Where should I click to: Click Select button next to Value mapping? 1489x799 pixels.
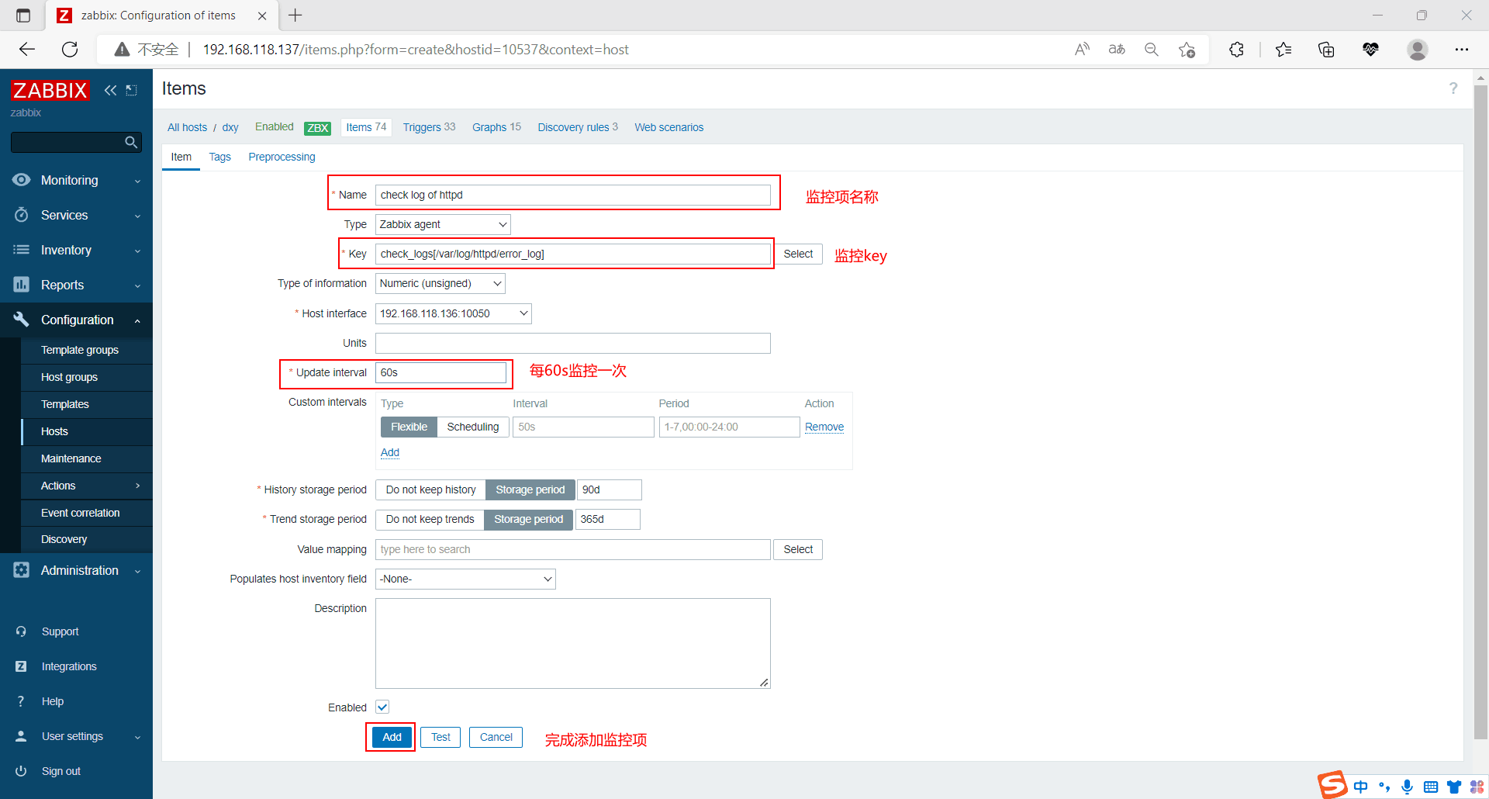(x=798, y=549)
